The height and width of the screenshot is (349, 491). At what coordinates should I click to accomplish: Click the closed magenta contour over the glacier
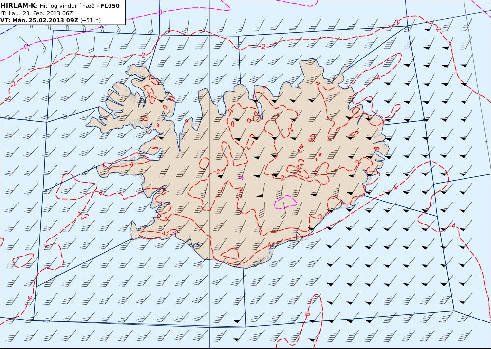point(286,202)
